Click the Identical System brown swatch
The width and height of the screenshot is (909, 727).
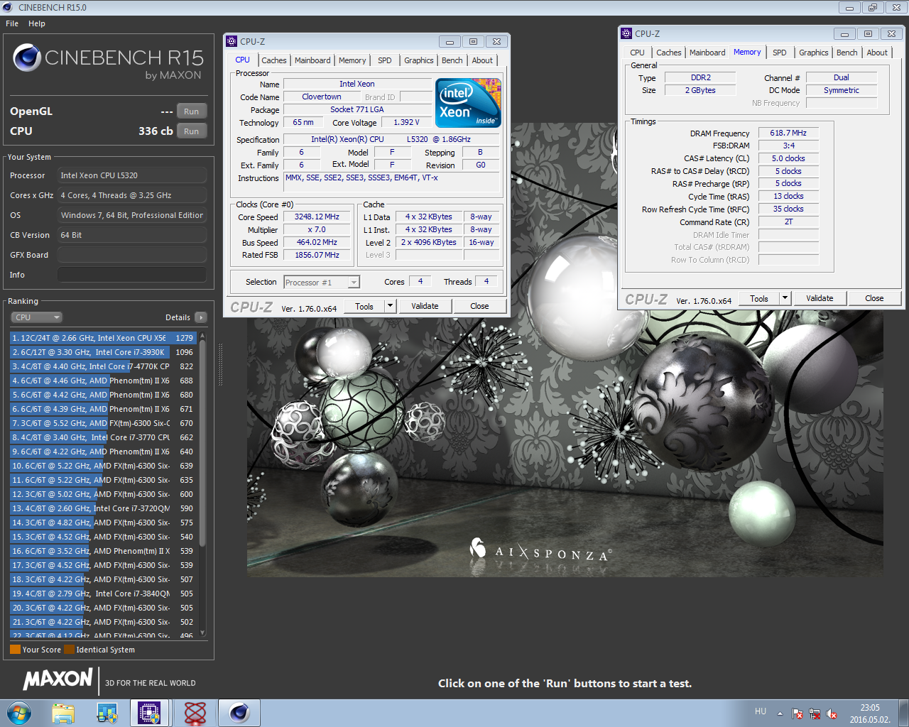69,650
